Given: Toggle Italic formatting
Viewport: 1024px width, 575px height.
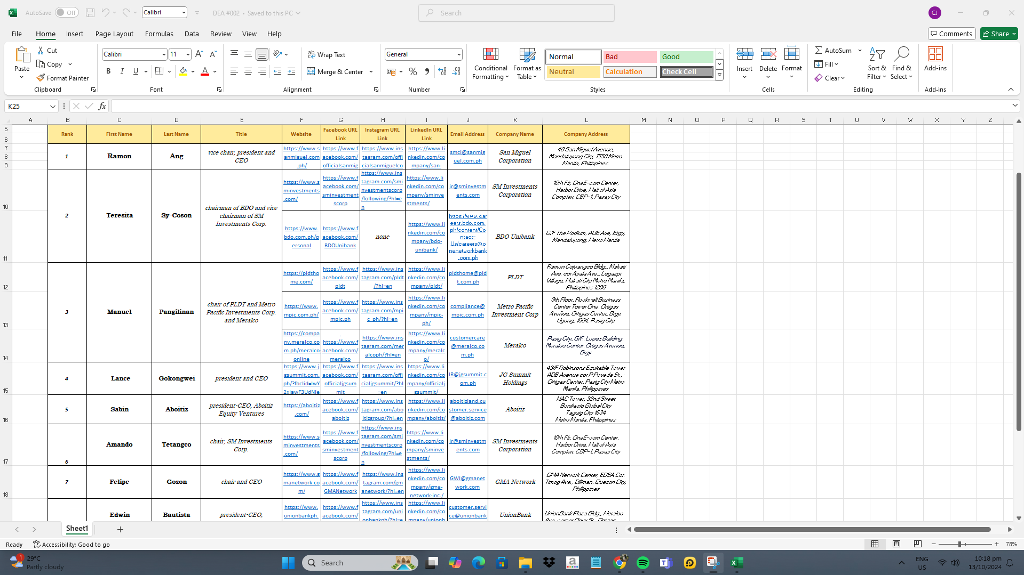Looking at the screenshot, I should (x=122, y=71).
